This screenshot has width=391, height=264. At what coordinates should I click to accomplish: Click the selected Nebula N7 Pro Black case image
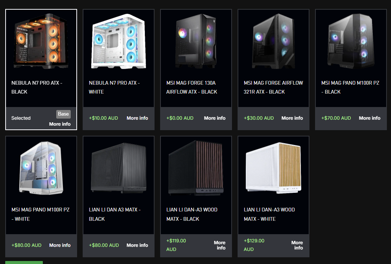pos(41,41)
